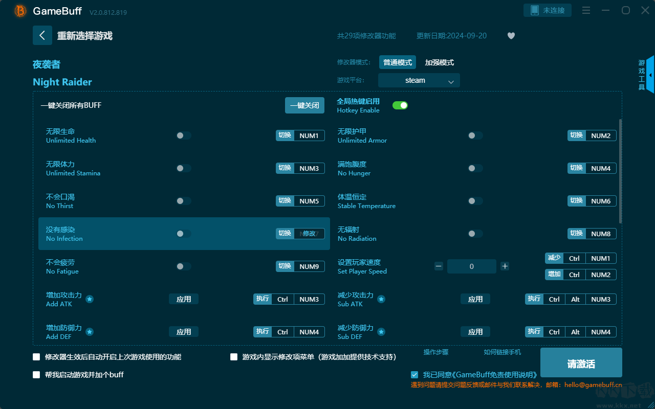
Task: Select the 普通模式 mode tab
Action: click(398, 62)
